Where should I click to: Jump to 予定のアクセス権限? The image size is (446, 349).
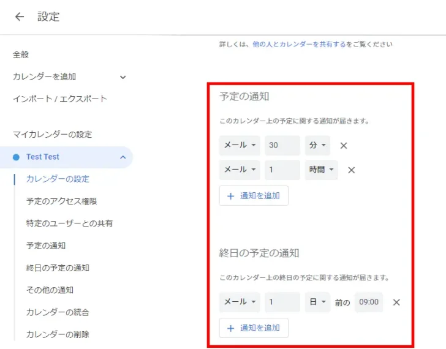(61, 201)
